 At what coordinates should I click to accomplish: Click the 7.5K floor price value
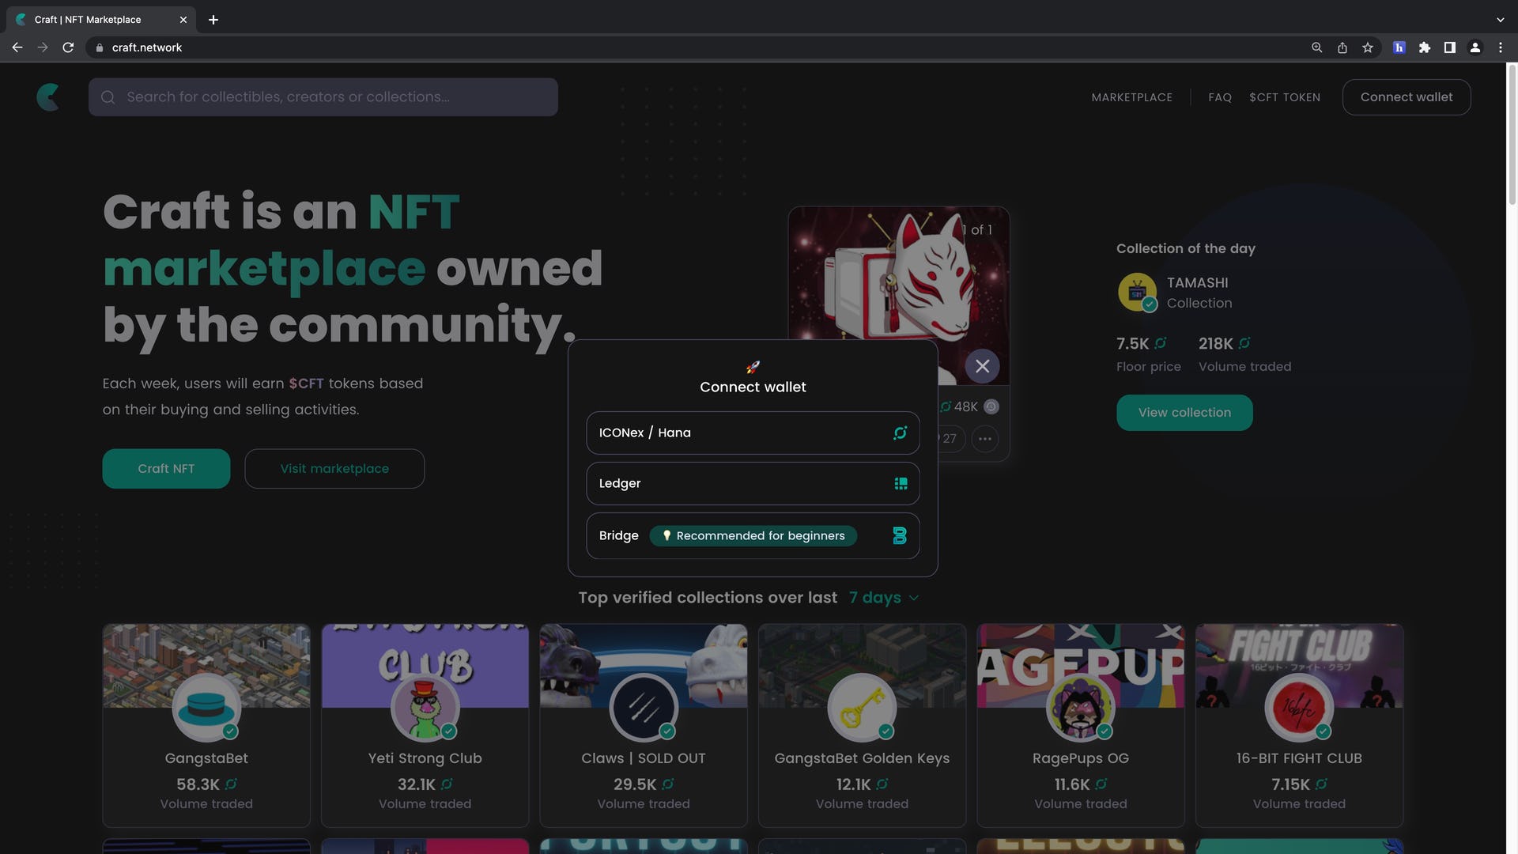1133,344
